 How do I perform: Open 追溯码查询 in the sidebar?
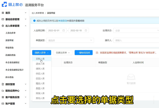[x=11, y=55]
